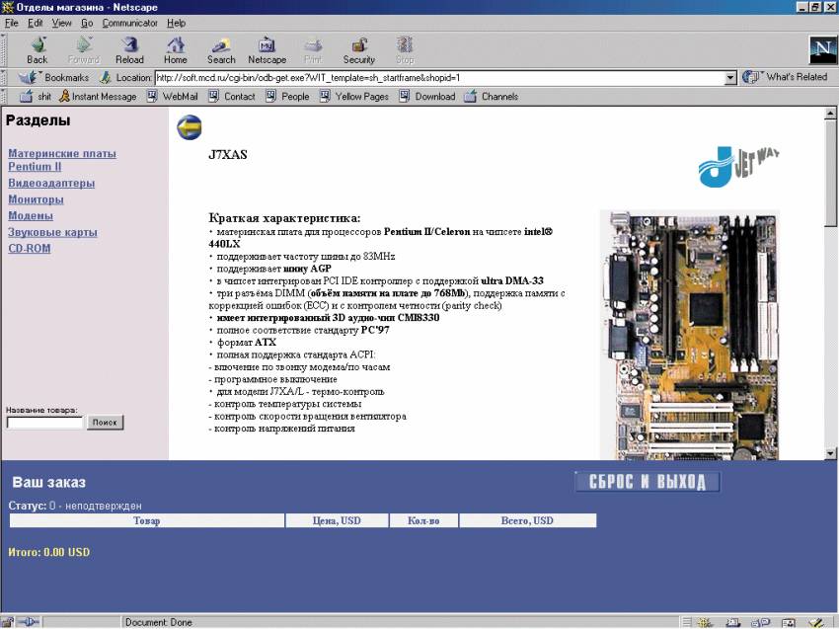Open the Help menu

tap(176, 23)
